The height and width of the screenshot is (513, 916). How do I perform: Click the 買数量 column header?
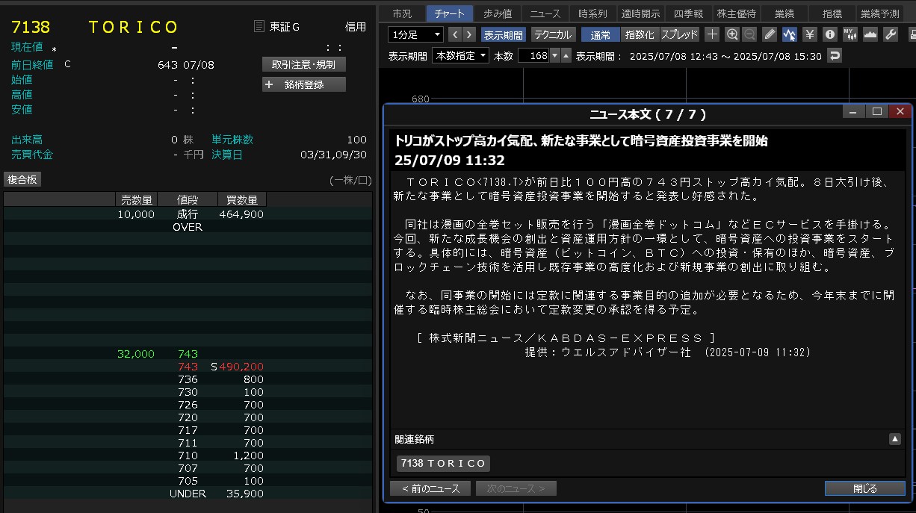click(x=242, y=200)
